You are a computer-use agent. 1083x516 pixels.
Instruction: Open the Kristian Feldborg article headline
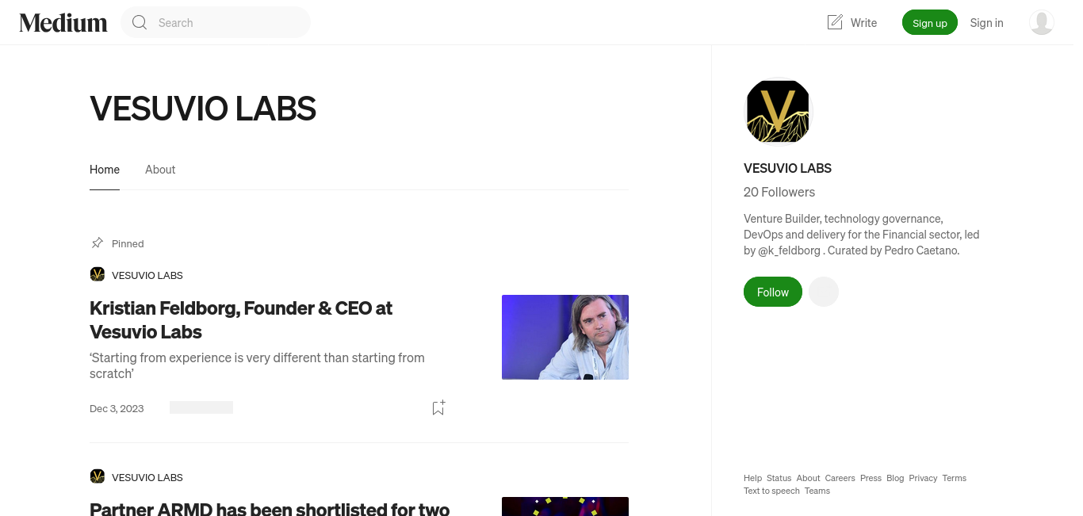241,319
